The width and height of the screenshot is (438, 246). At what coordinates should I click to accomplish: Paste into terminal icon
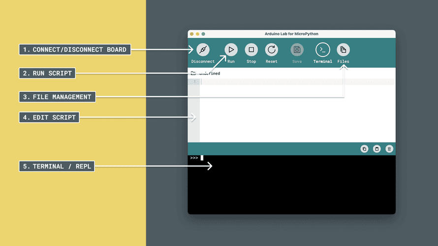(x=377, y=149)
